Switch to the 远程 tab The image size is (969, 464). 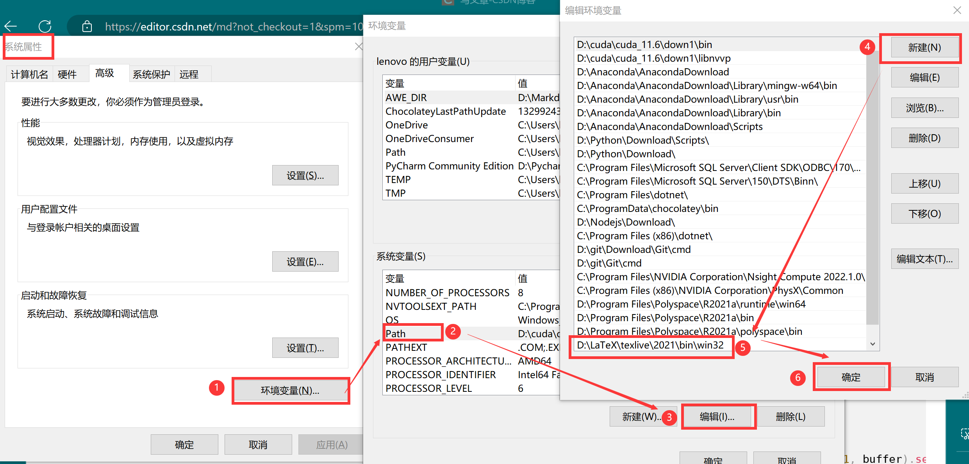click(x=189, y=74)
